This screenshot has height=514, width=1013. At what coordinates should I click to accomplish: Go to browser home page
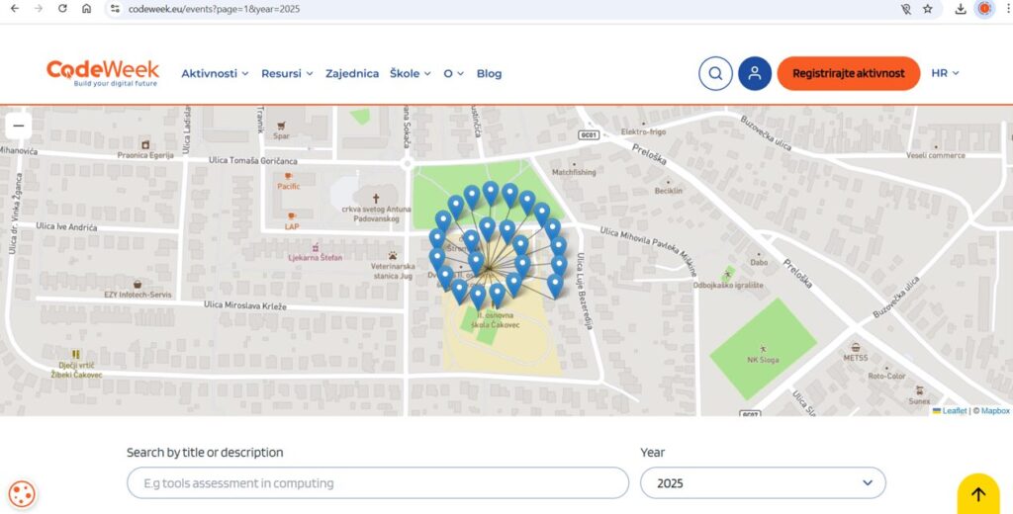pyautogui.click(x=87, y=9)
